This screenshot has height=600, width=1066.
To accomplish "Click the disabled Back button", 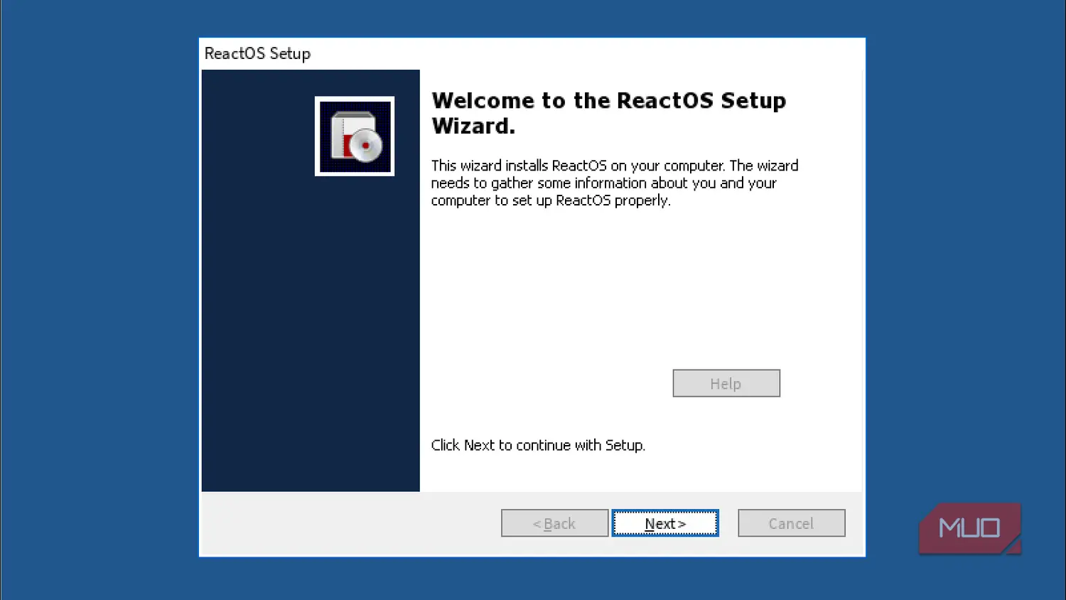I will pos(554,523).
